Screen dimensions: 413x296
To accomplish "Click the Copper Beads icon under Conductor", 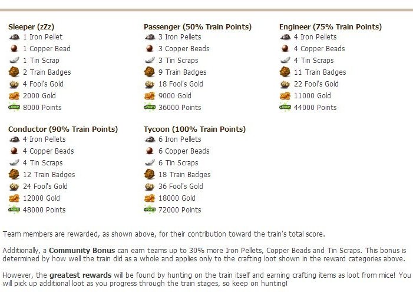I will (14, 151).
